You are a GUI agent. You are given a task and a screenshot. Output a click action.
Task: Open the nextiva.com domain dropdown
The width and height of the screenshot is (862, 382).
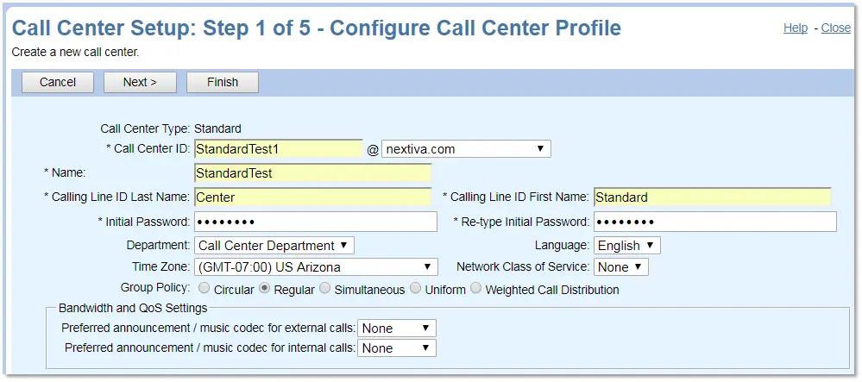click(466, 149)
